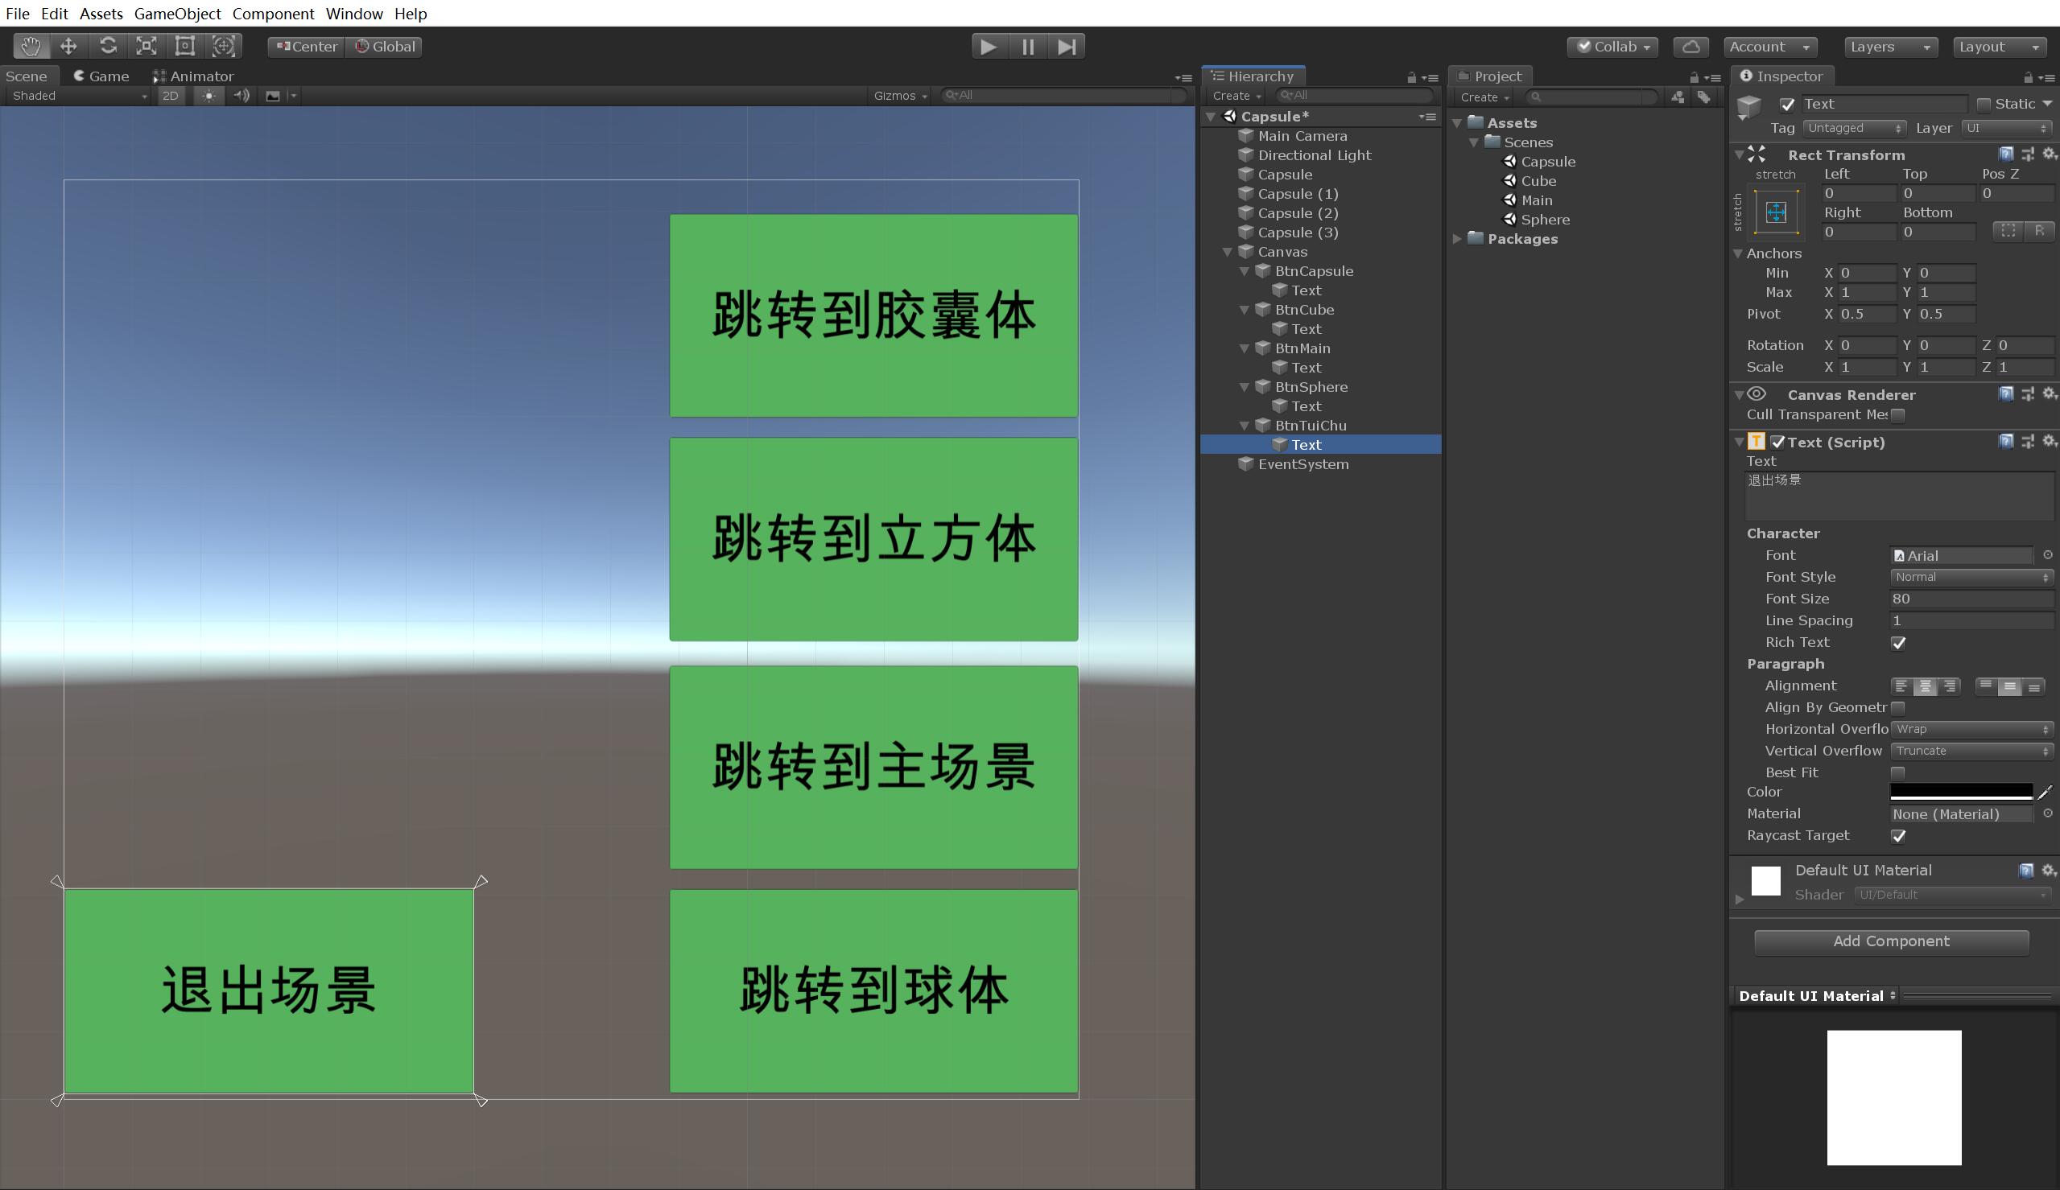Click the Step forward button
2060x1190 pixels.
coord(1066,47)
